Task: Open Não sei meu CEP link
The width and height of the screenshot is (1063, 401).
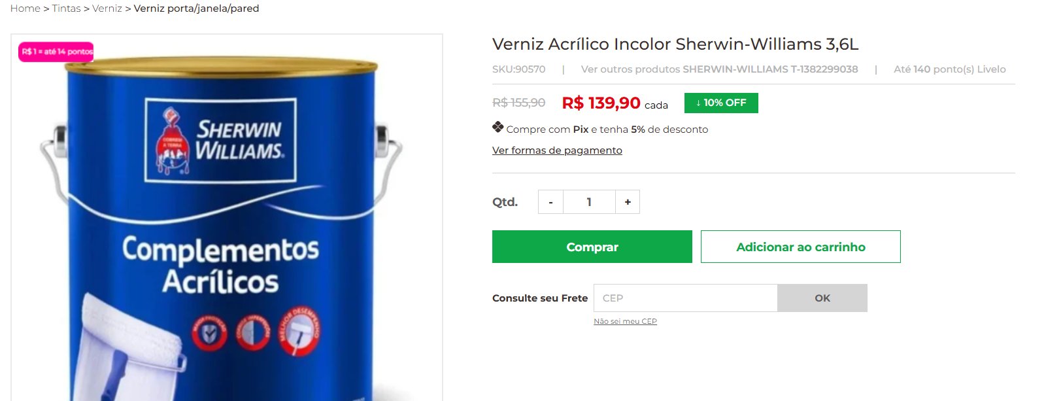Action: click(625, 321)
